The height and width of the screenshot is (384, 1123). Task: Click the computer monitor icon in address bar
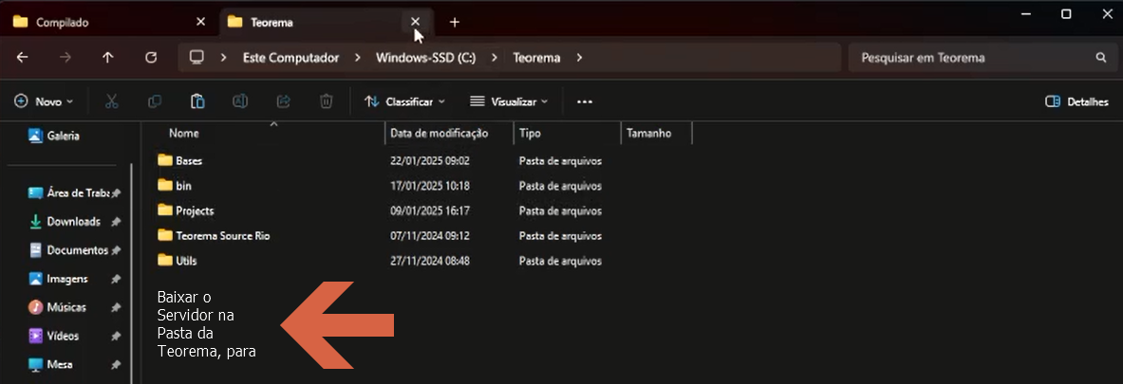(x=197, y=58)
